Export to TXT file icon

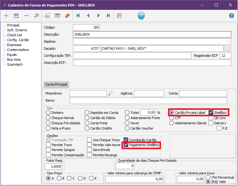(47, 16)
